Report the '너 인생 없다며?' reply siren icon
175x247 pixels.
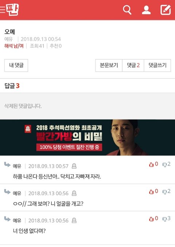74,220
